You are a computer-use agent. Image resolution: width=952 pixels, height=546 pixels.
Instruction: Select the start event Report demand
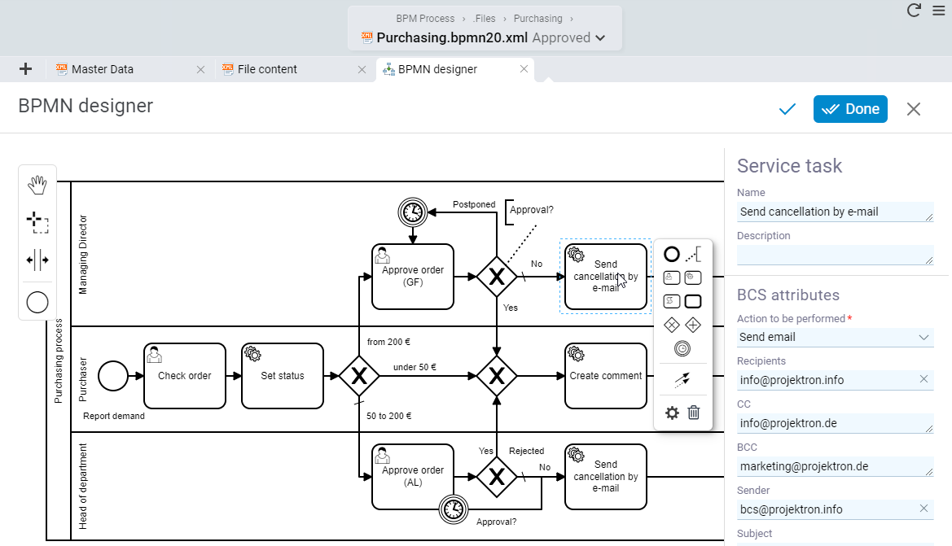[113, 376]
